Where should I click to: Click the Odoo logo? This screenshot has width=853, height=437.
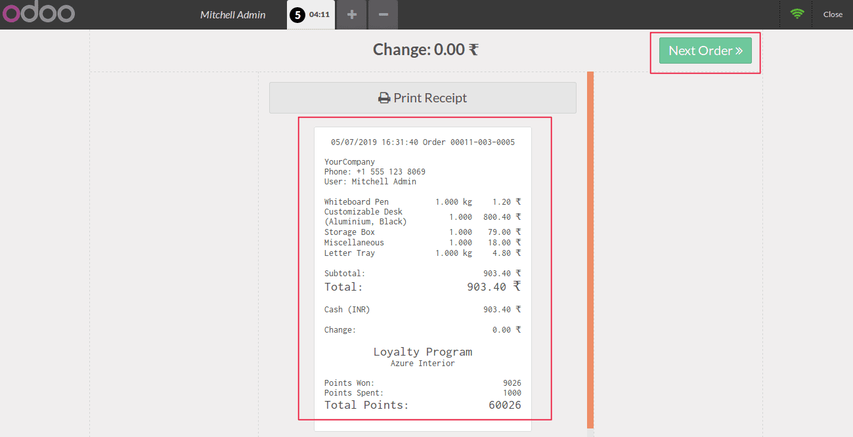[x=38, y=14]
